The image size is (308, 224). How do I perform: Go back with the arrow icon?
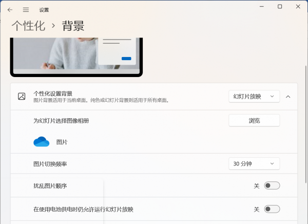10,10
